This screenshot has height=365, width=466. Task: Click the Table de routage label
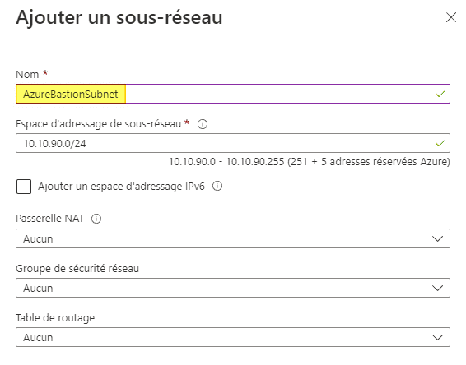[55, 318]
